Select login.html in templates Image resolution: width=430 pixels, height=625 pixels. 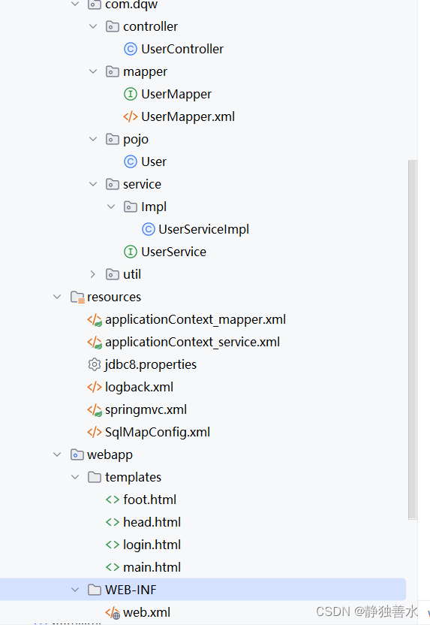[x=152, y=545]
